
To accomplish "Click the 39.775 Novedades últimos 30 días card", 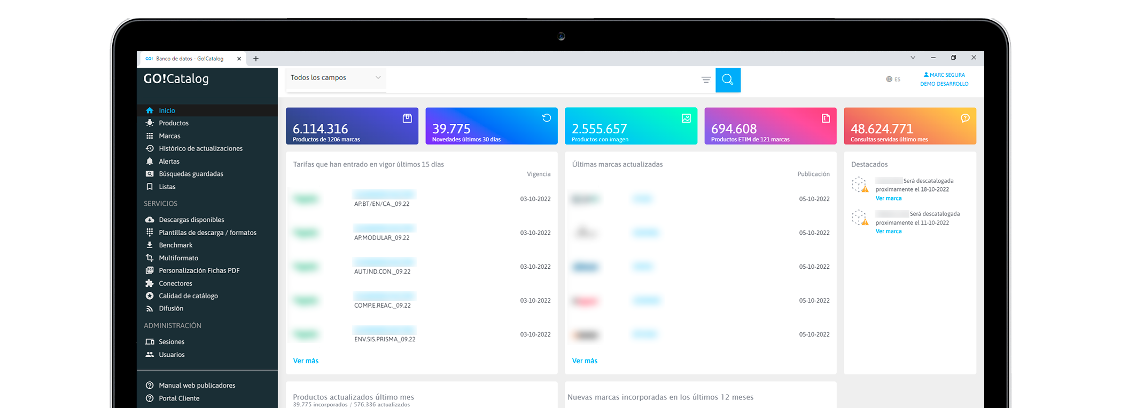I will (x=492, y=126).
